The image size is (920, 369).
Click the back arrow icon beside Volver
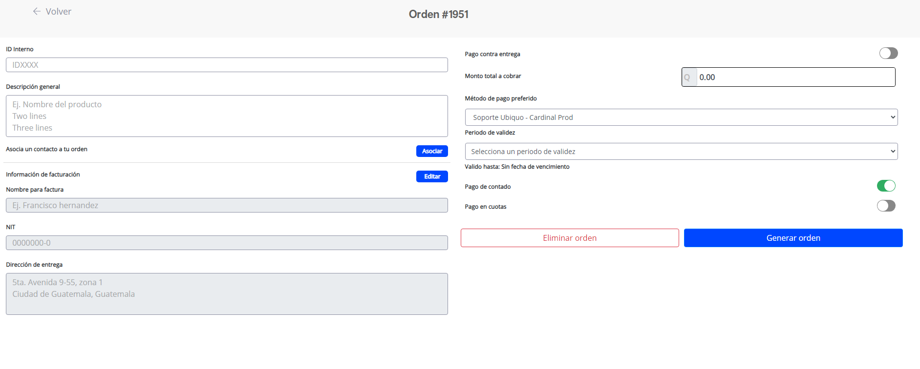coord(37,11)
